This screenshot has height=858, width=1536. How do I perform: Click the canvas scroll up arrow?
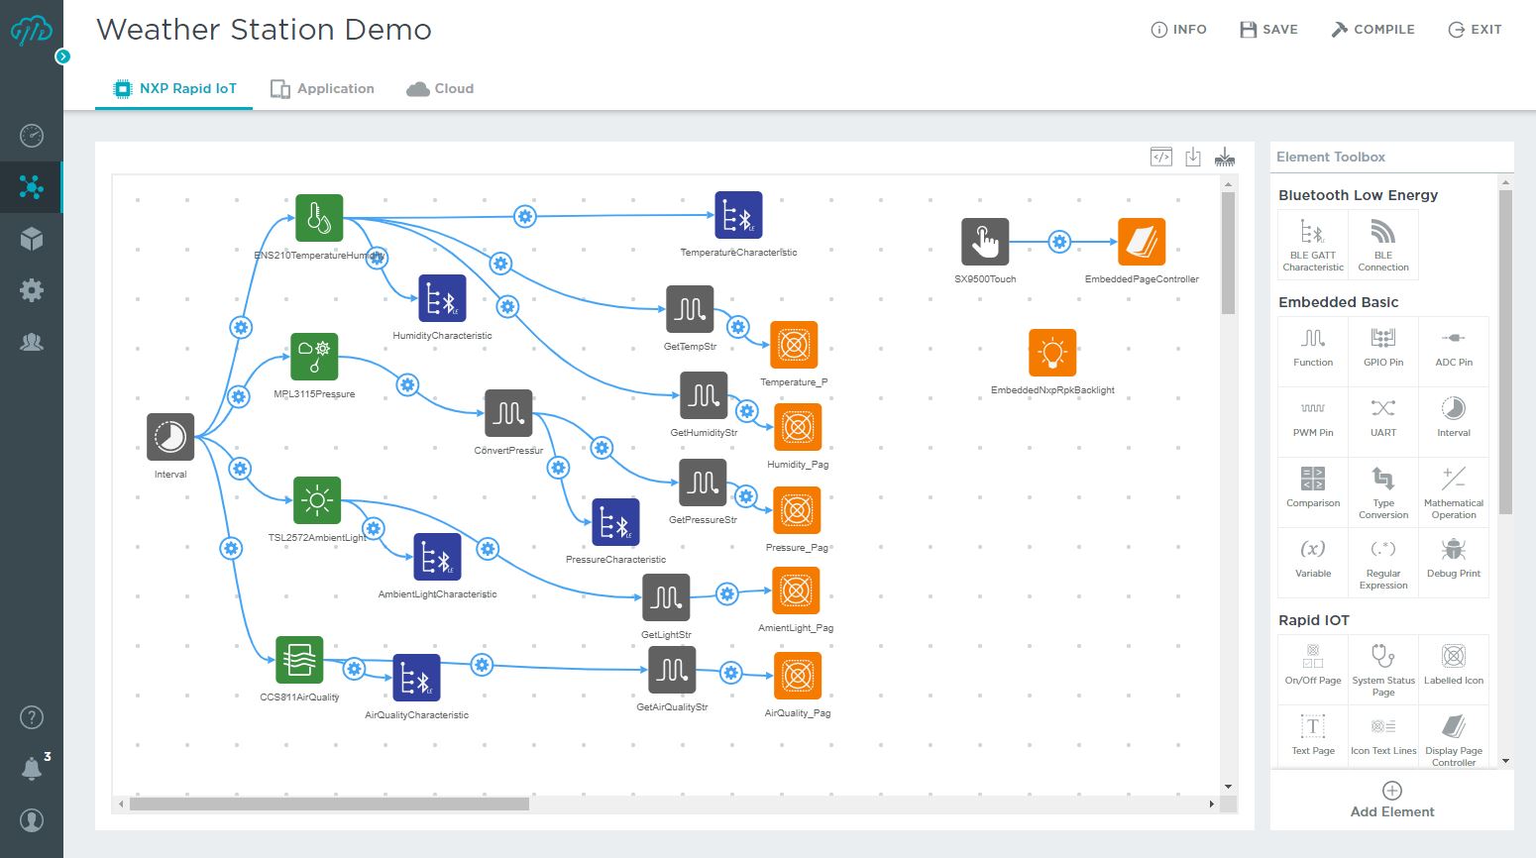tap(1228, 184)
